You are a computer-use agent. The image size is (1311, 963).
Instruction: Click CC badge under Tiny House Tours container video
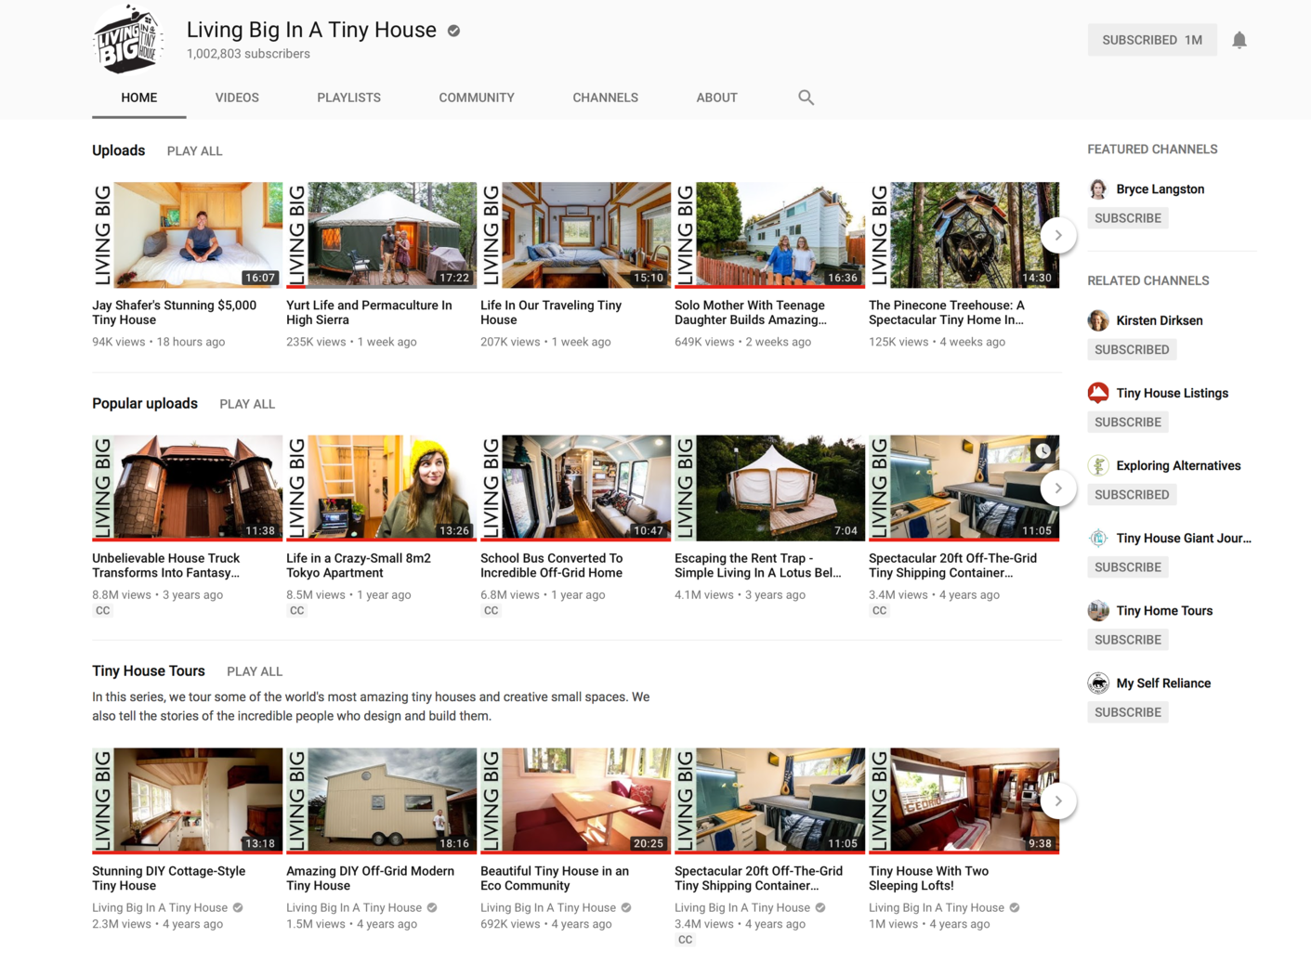[x=685, y=940]
